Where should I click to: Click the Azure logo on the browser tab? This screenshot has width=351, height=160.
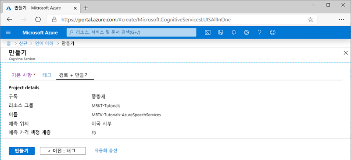click(x=9, y=8)
